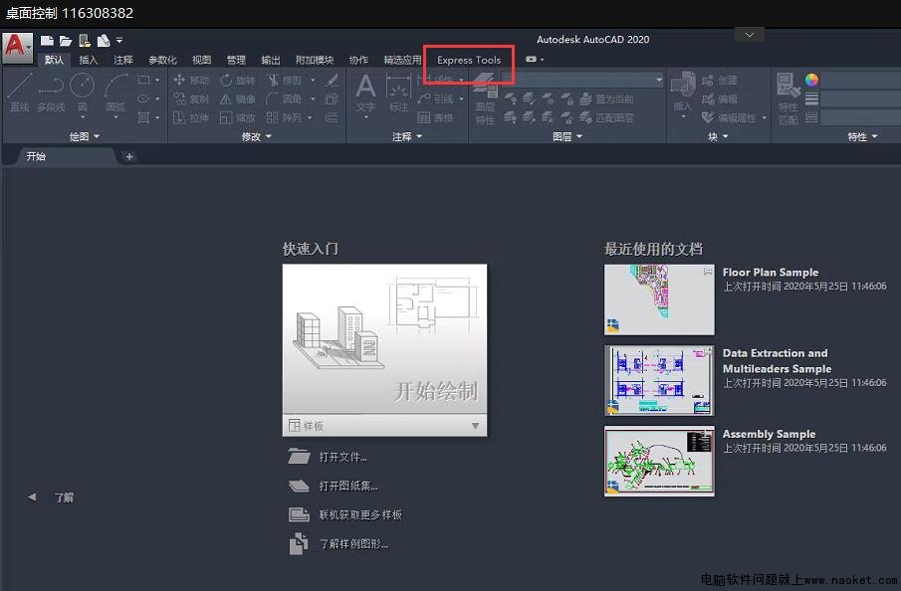Click the Explode icon in Modify panel
This screenshot has height=591, width=901.
pyautogui.click(x=332, y=98)
